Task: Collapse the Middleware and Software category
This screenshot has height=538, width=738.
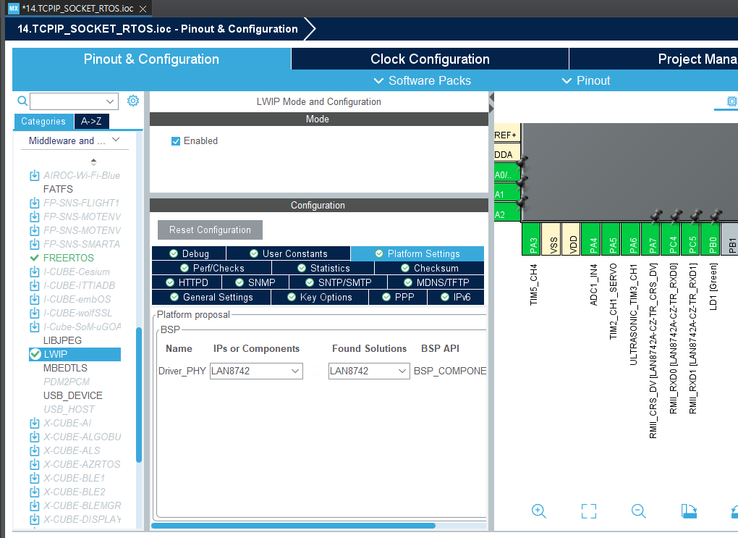Action: point(116,140)
